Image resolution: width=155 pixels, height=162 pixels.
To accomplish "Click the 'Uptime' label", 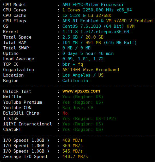I will 11,54.
